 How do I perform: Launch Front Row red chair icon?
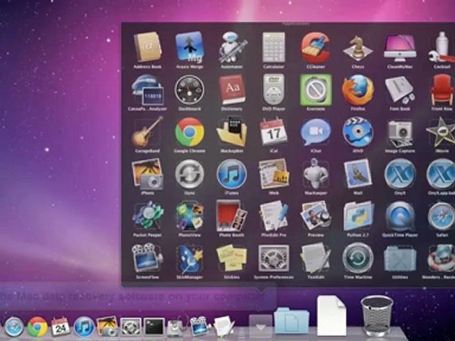(442, 90)
